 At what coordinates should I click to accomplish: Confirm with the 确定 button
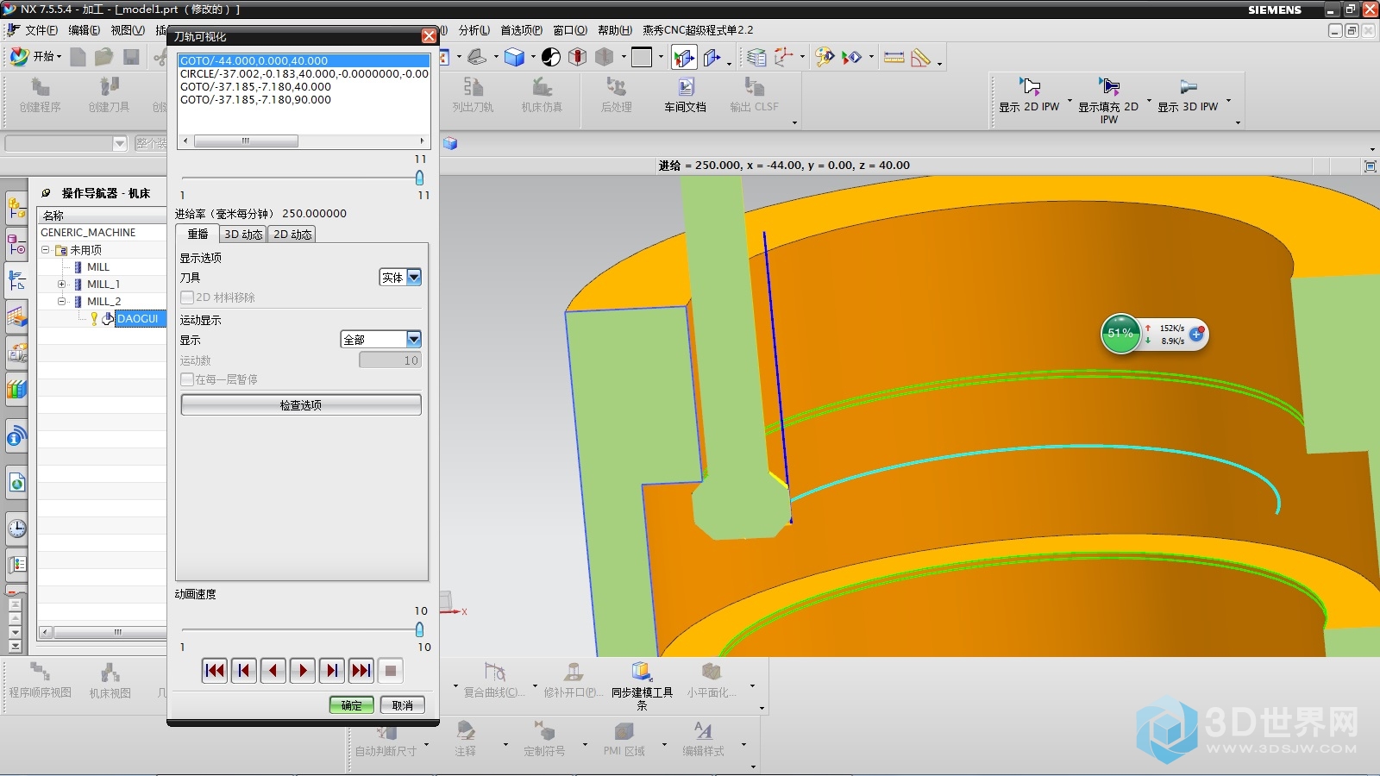point(352,705)
